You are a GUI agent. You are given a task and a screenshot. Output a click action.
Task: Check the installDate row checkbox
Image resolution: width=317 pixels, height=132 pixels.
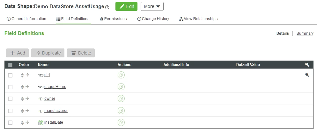coord(10,123)
